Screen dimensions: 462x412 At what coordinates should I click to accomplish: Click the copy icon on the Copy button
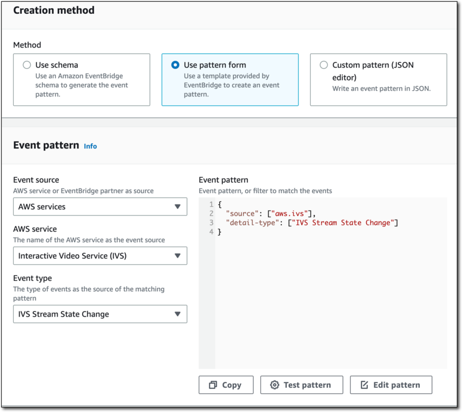pyautogui.click(x=214, y=385)
